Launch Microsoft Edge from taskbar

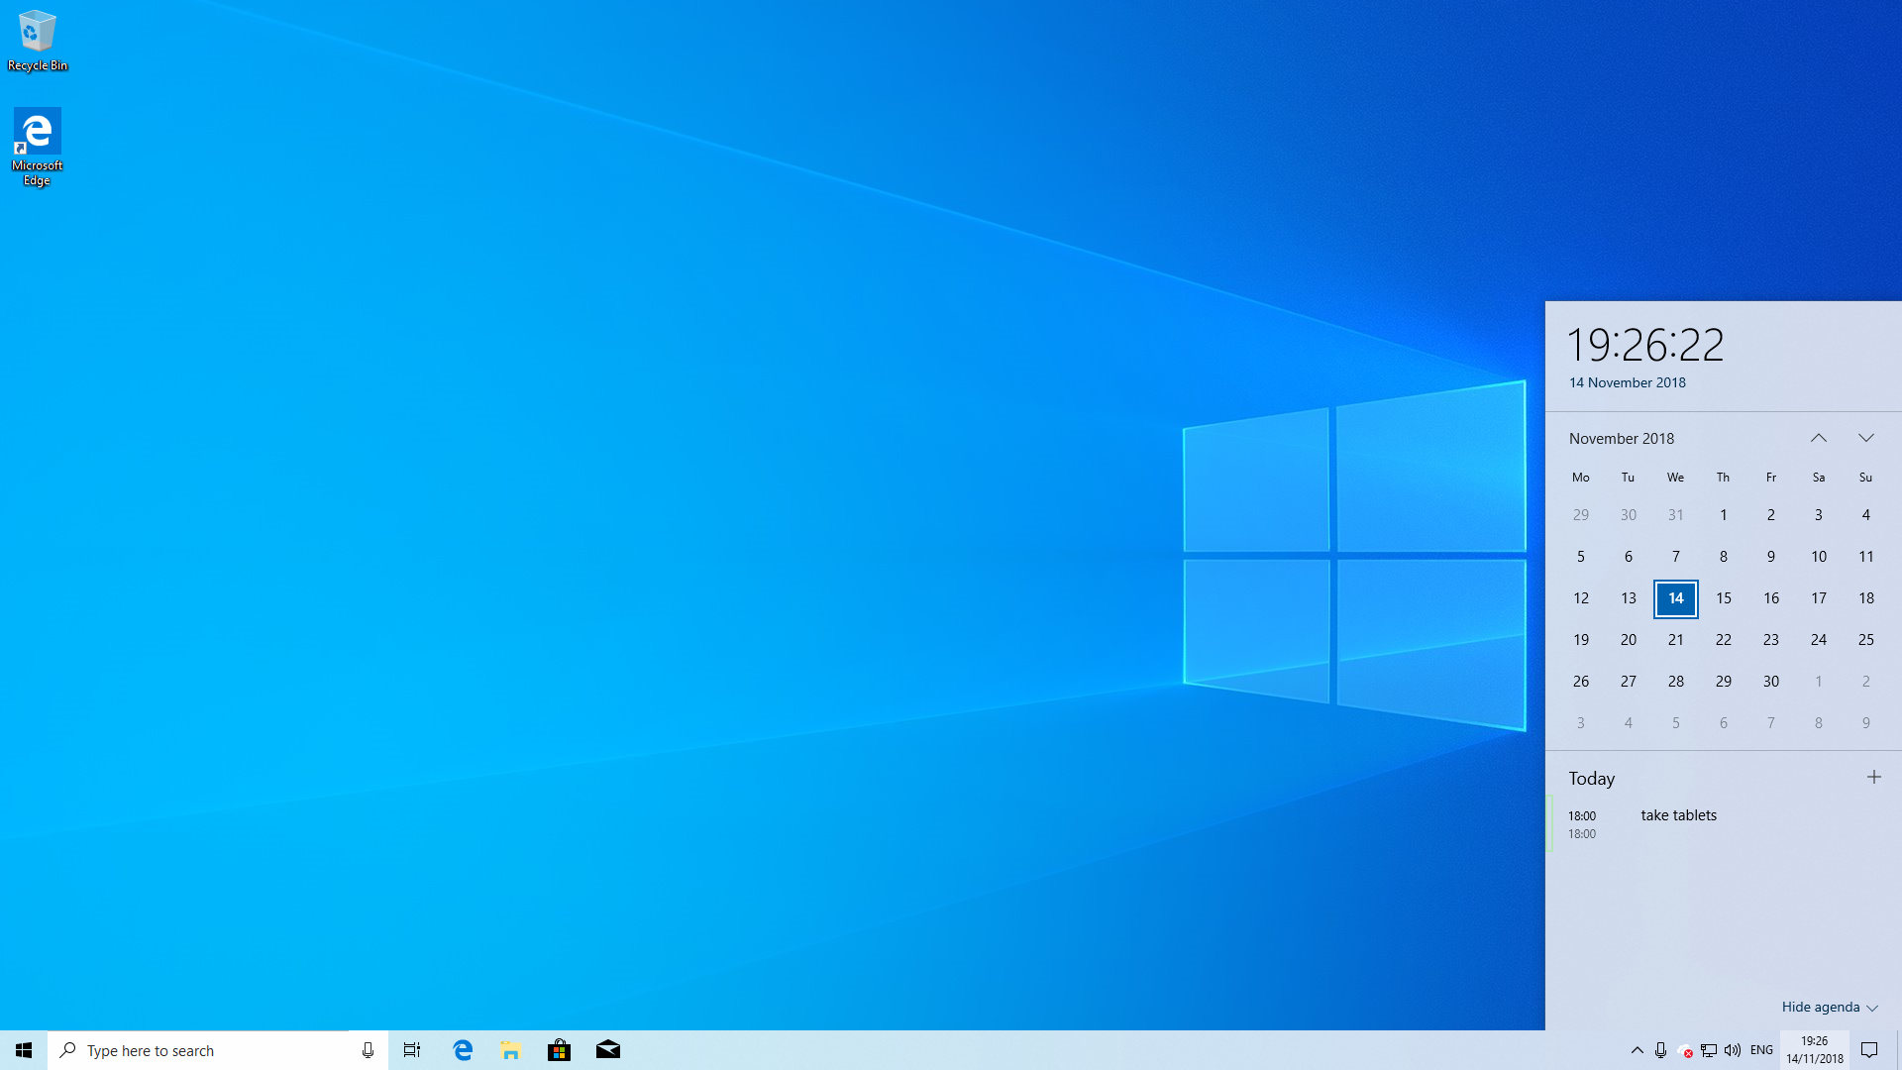pyautogui.click(x=463, y=1050)
